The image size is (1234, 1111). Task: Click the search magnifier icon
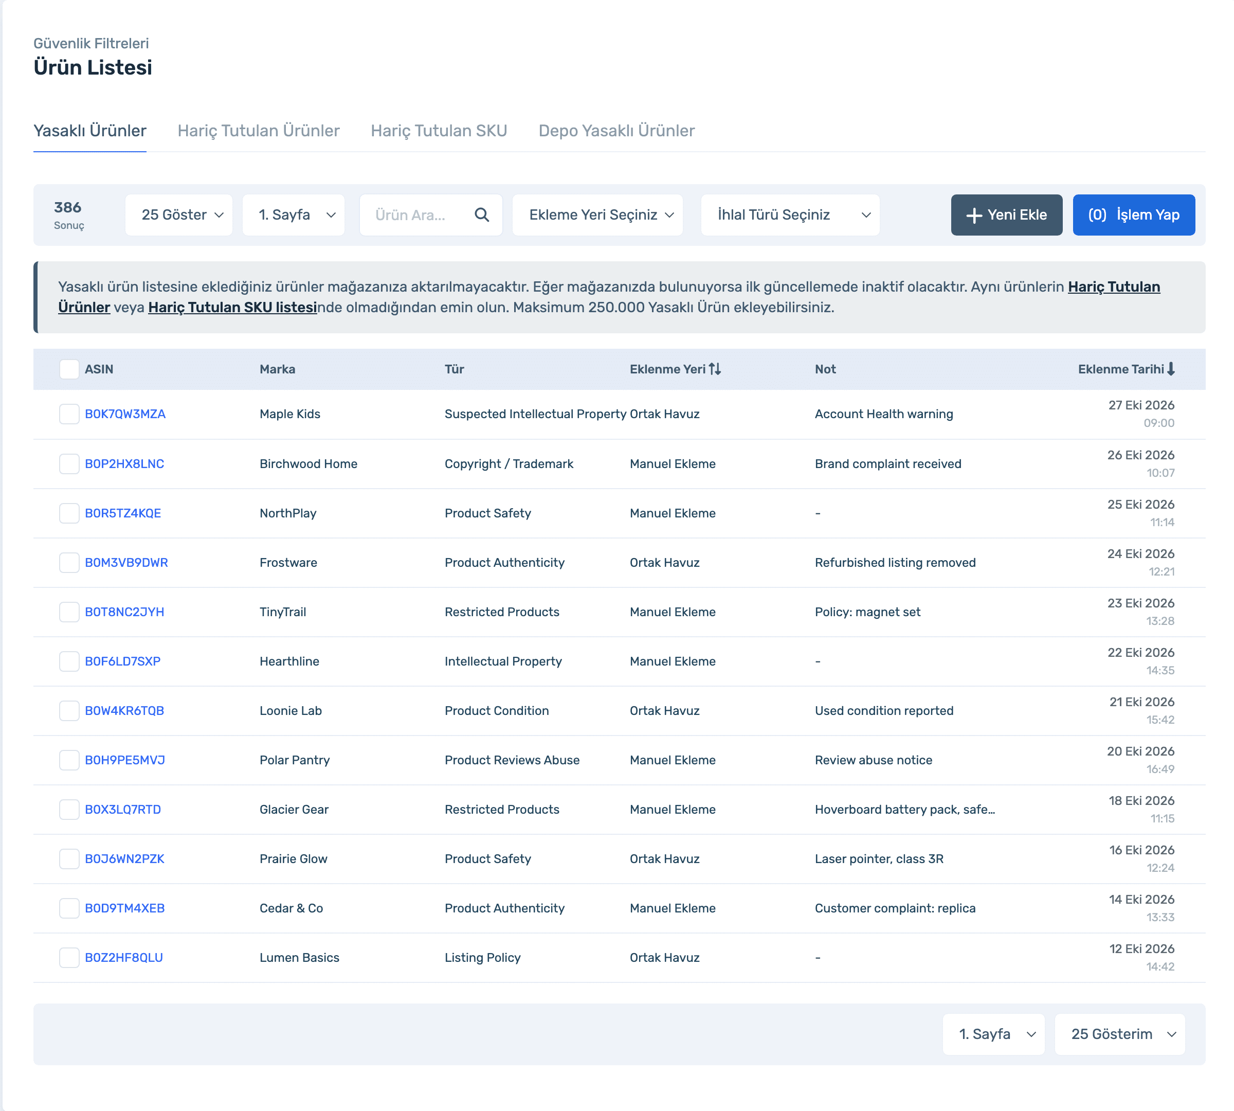tap(481, 215)
